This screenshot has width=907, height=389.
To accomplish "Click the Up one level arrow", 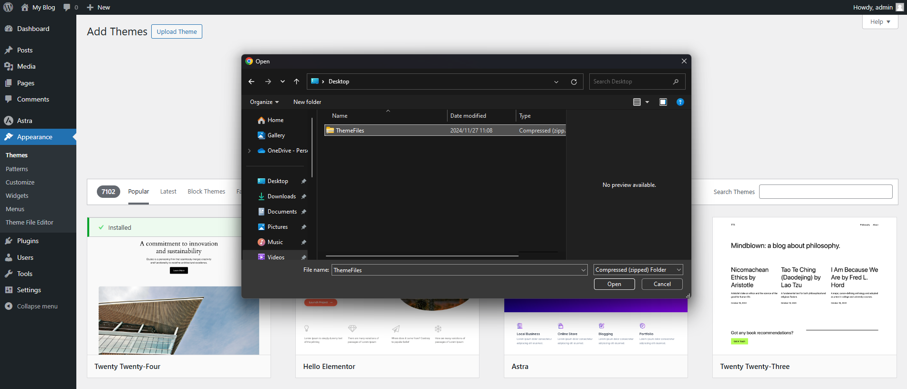I will tap(296, 82).
